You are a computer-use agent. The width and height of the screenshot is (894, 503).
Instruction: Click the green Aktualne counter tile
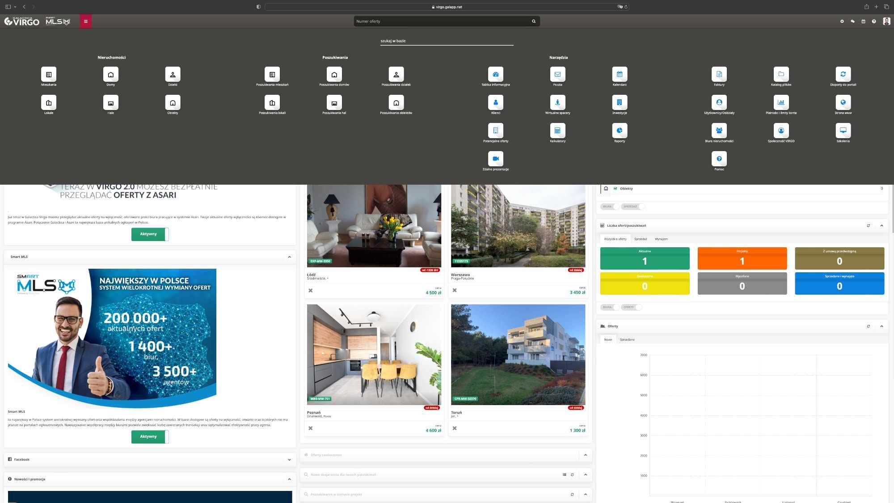645,258
